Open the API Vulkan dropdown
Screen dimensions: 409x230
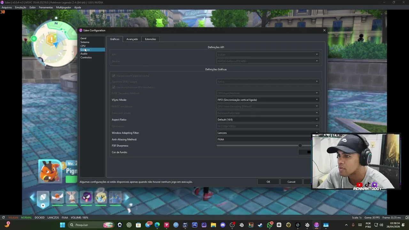(268, 54)
